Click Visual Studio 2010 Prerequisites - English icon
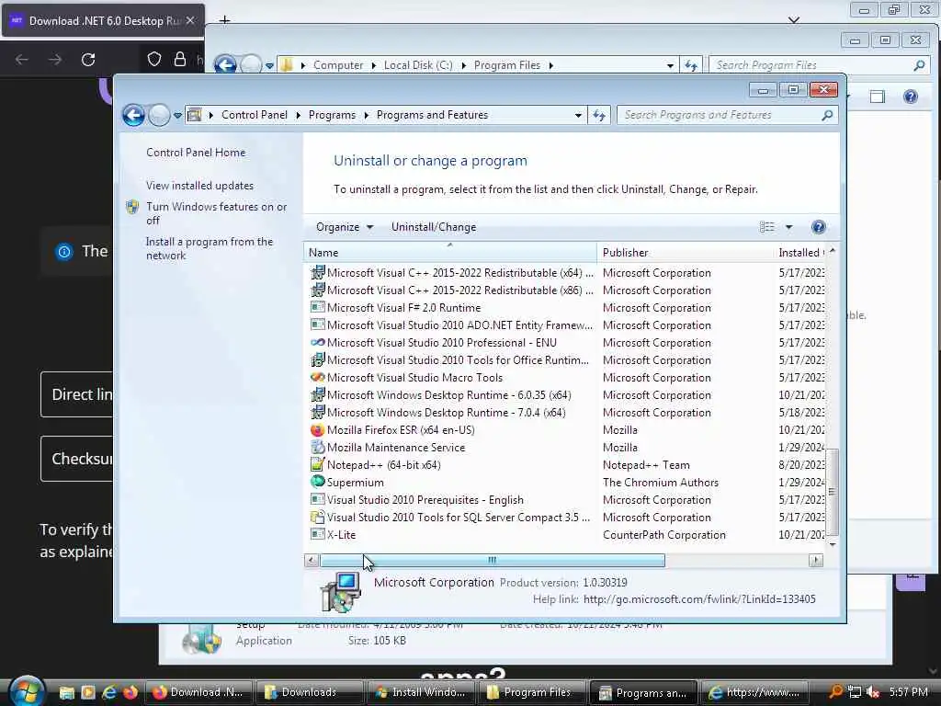941x706 pixels. [317, 499]
